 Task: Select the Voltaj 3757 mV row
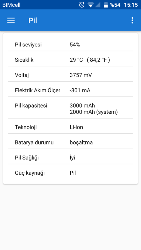[70, 75]
